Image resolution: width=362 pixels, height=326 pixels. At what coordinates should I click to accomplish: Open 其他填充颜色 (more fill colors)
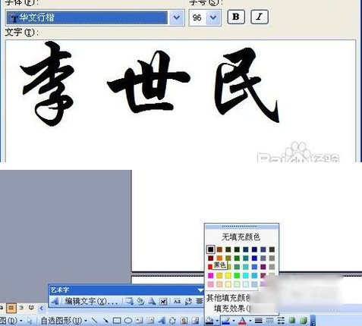(228, 298)
